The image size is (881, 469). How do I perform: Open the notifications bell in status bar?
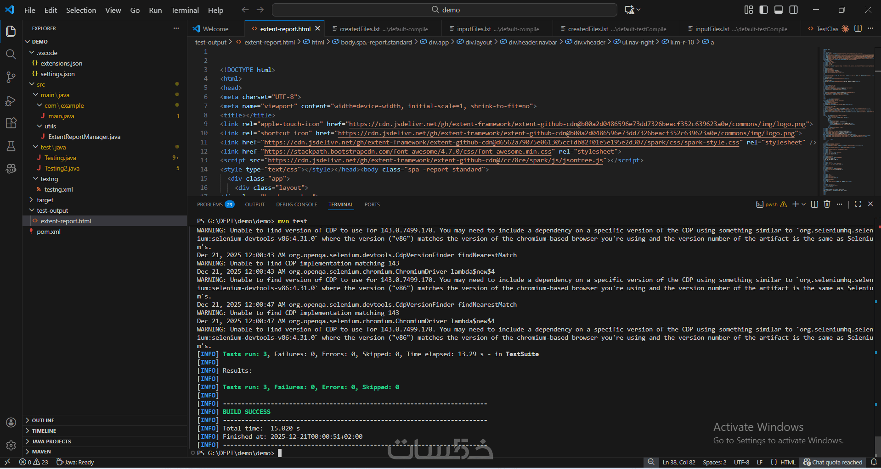click(x=874, y=462)
